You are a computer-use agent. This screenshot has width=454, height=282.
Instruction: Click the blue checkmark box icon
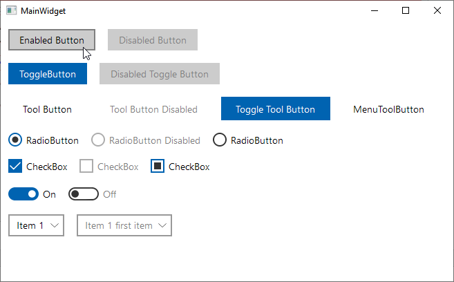pyautogui.click(x=15, y=167)
